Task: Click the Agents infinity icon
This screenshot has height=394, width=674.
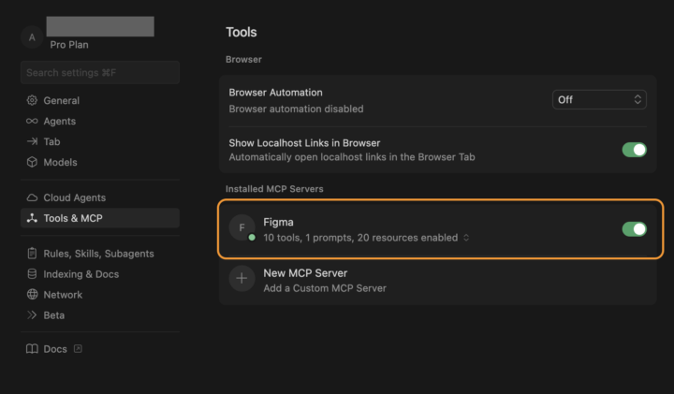Action: tap(32, 121)
